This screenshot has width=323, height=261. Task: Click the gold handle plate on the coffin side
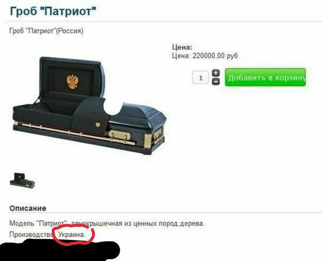click(x=119, y=135)
